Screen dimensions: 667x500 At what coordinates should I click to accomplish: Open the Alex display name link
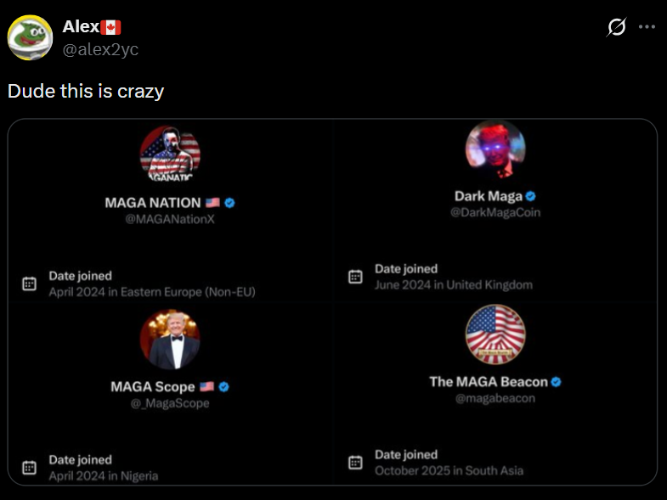[x=81, y=27]
